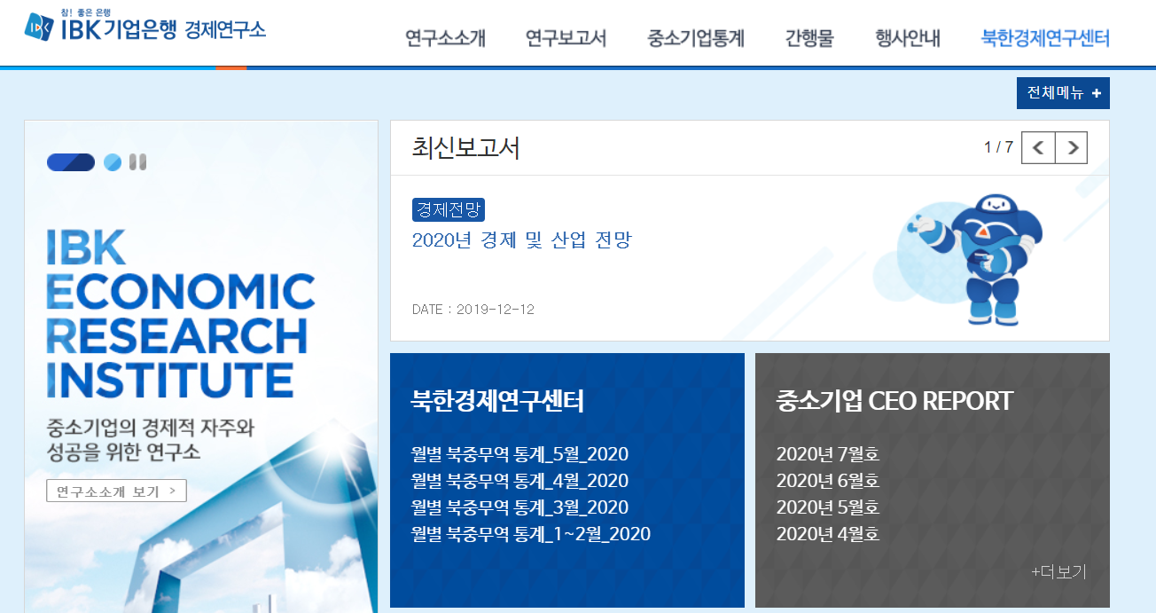Open CEO REPORT 2020년 5월호
The height and width of the screenshot is (613, 1156).
(828, 507)
